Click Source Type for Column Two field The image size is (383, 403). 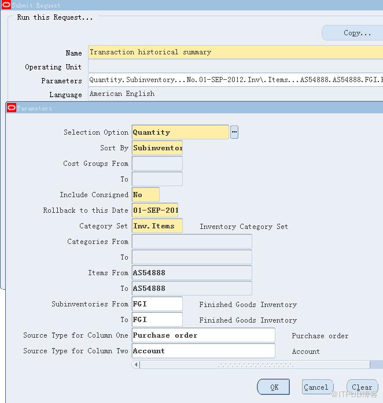tap(203, 351)
